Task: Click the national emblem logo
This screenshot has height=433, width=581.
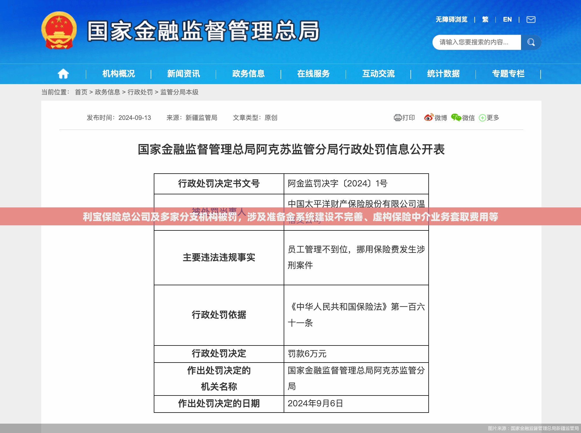Action: click(x=59, y=30)
